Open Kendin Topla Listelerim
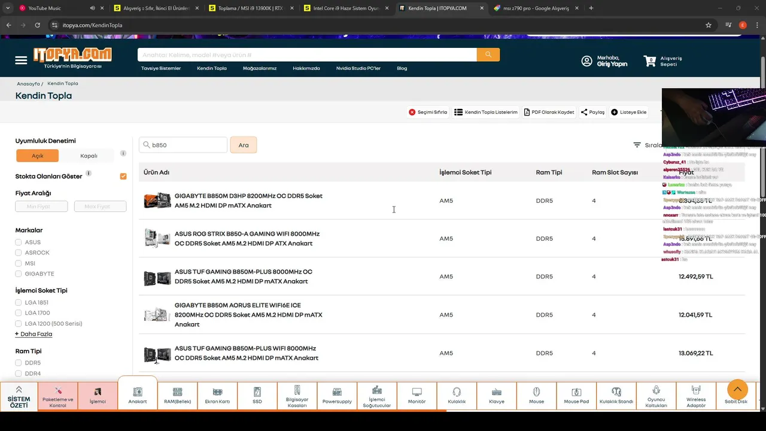The height and width of the screenshot is (431, 766). tap(486, 112)
